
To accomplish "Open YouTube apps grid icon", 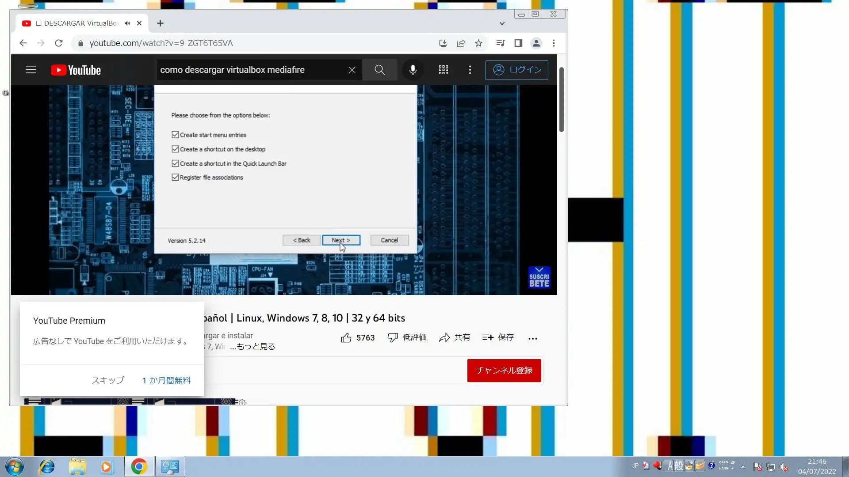I will (x=443, y=70).
